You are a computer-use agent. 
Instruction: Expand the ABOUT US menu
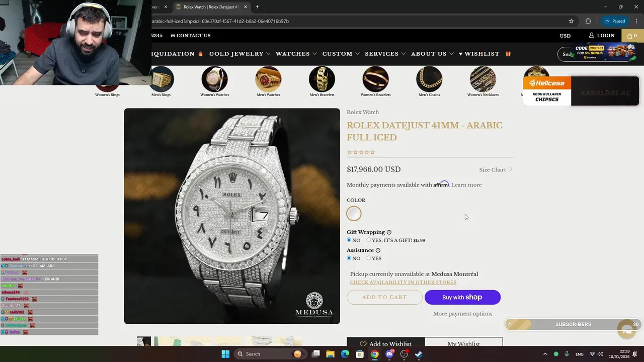(432, 54)
